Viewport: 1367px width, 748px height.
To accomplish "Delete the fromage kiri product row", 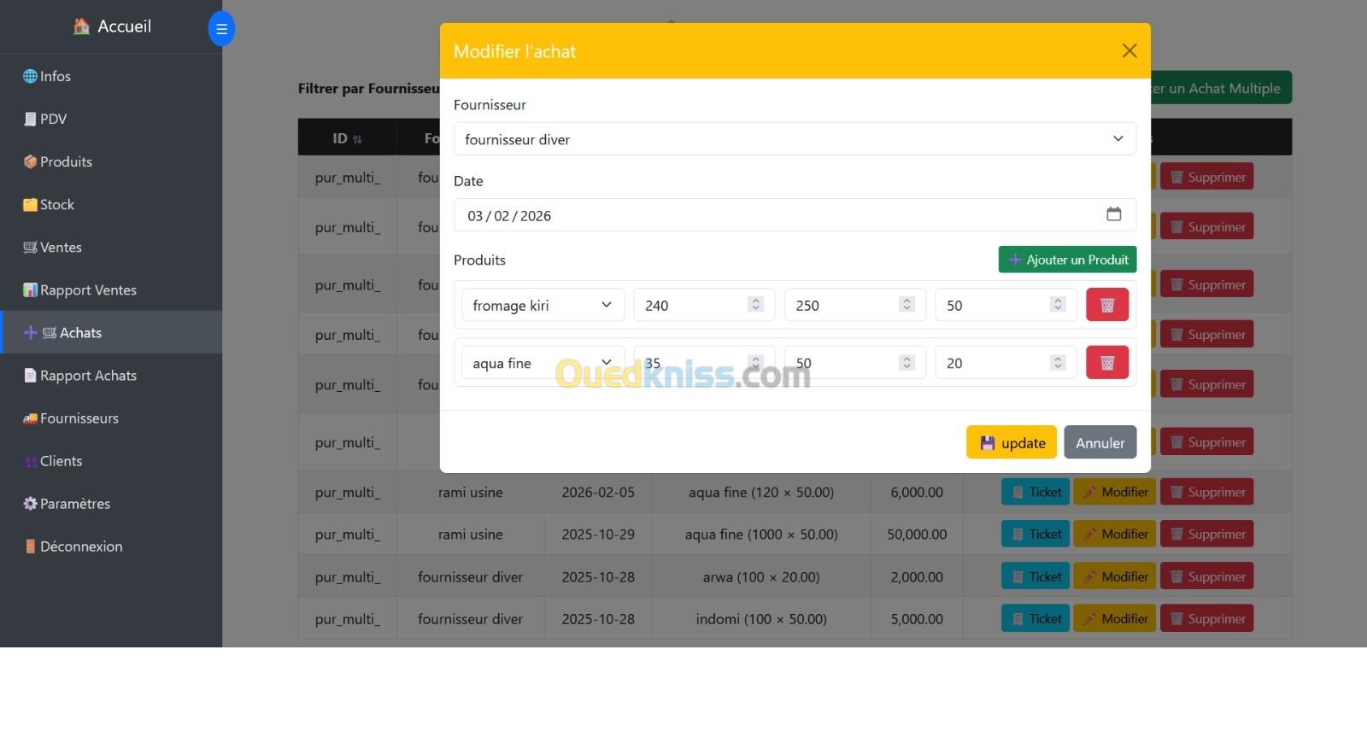I will pos(1106,305).
